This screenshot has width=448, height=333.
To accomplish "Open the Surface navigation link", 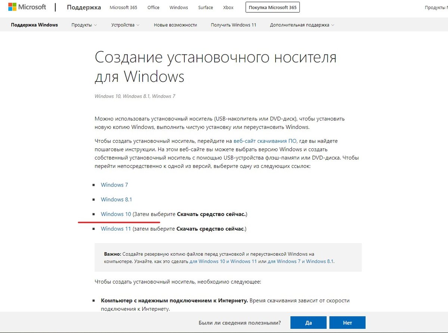I will coord(206,7).
